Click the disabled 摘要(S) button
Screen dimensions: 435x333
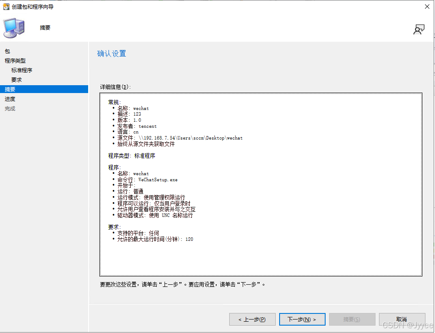(352, 319)
